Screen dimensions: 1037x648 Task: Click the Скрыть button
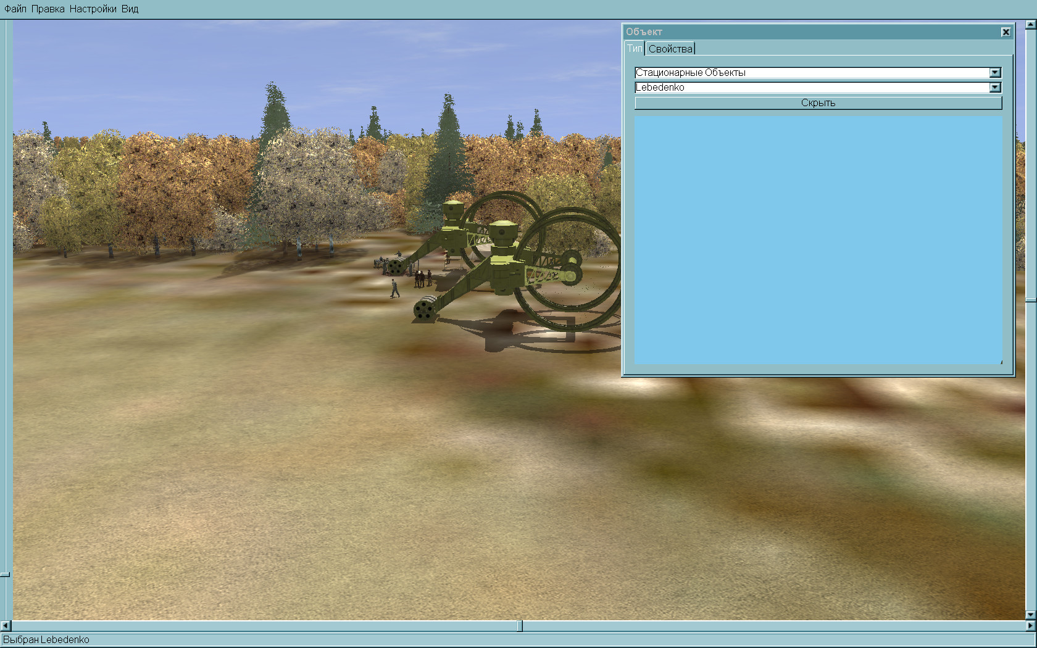click(818, 102)
